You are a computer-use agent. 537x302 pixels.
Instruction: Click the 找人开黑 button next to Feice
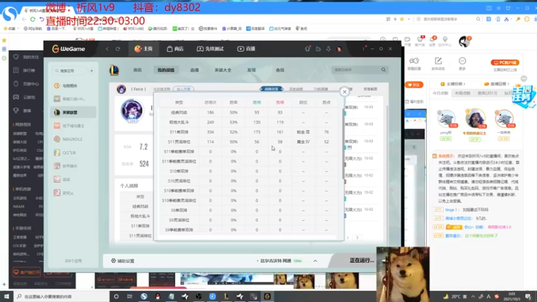point(183,89)
